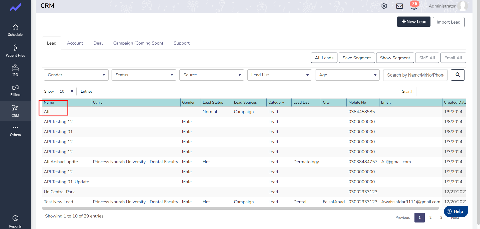Image resolution: width=480 pixels, height=229 pixels.
Task: Select Campaign (Coming Soon) tab
Action: click(138, 43)
